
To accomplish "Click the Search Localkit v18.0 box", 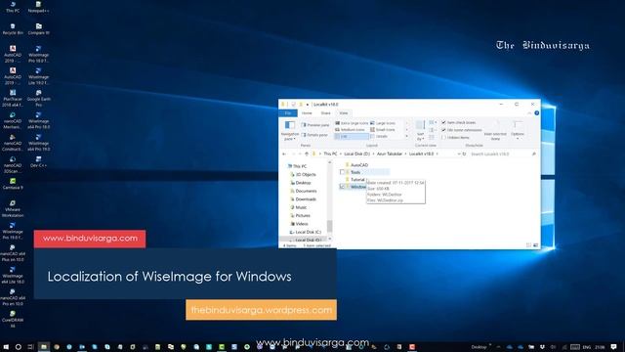I will point(502,154).
